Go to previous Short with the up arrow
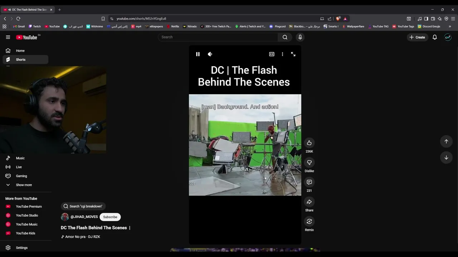458x257 pixels. click(x=446, y=141)
